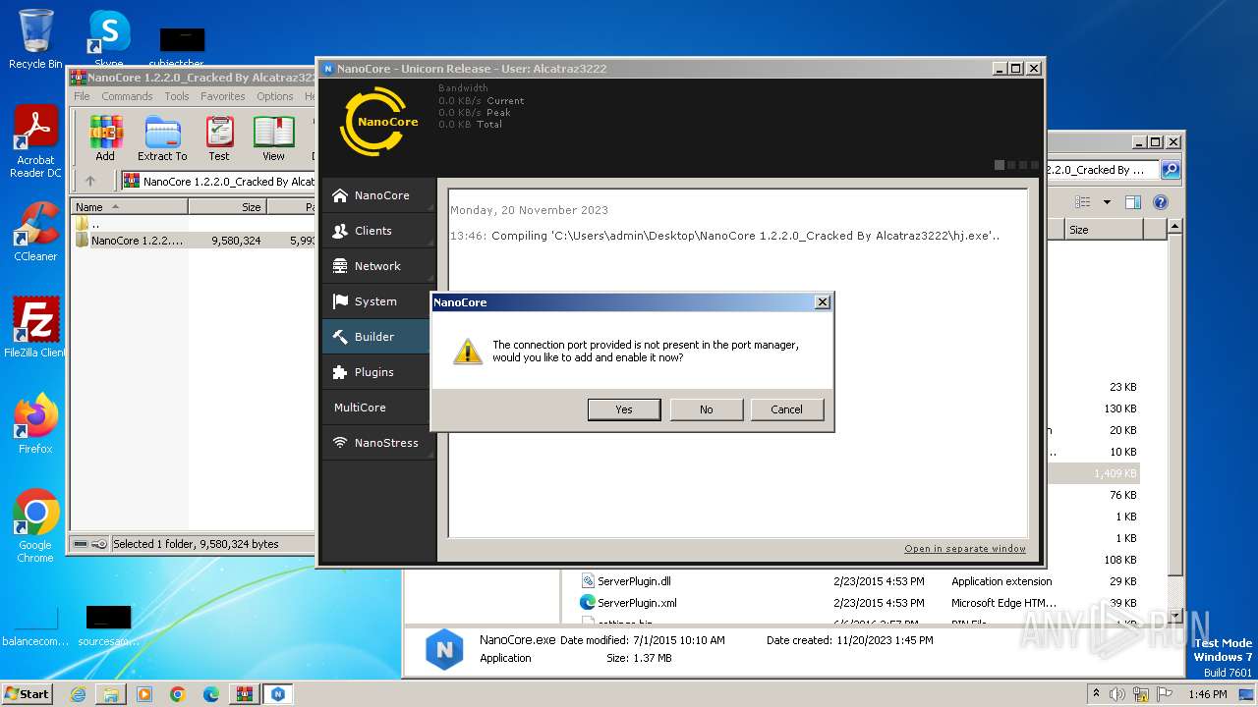This screenshot has height=707, width=1258.
Task: Open WinRAR File menu
Action: [x=82, y=96]
